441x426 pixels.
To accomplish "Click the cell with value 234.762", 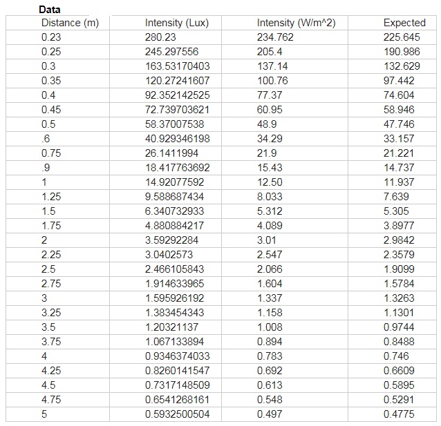I will 275,37.
